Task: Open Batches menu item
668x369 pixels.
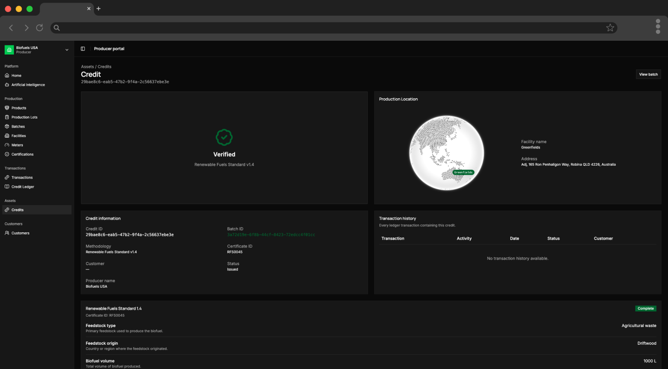Action: (37, 126)
